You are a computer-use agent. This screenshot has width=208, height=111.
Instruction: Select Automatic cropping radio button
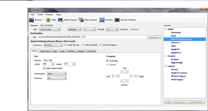click(x=107, y=61)
